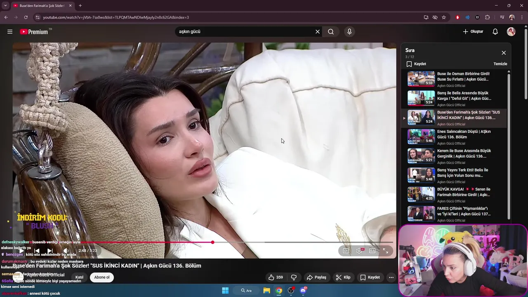Share the video via Paylaş

317,277
